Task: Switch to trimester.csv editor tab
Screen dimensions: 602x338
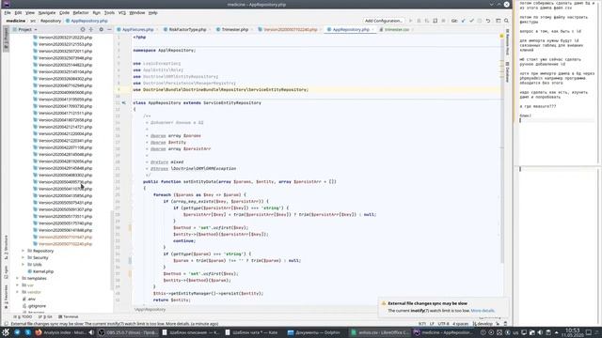Action: pyautogui.click(x=397, y=29)
